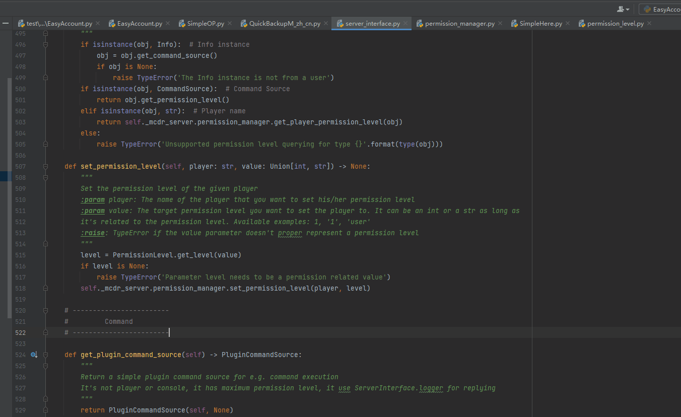This screenshot has height=417, width=681.
Task: Click 'get_player_permission_level' in the return statement
Action: [328, 122]
